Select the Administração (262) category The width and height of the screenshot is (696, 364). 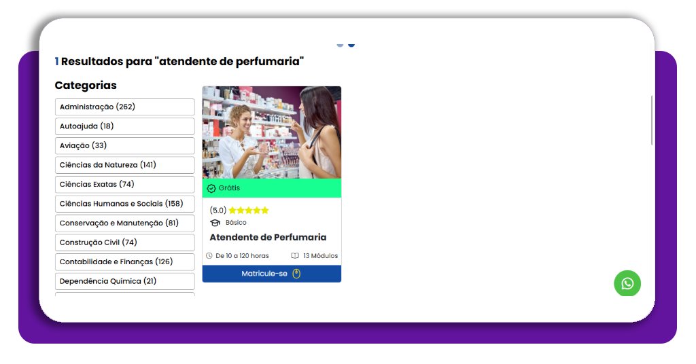coord(125,107)
